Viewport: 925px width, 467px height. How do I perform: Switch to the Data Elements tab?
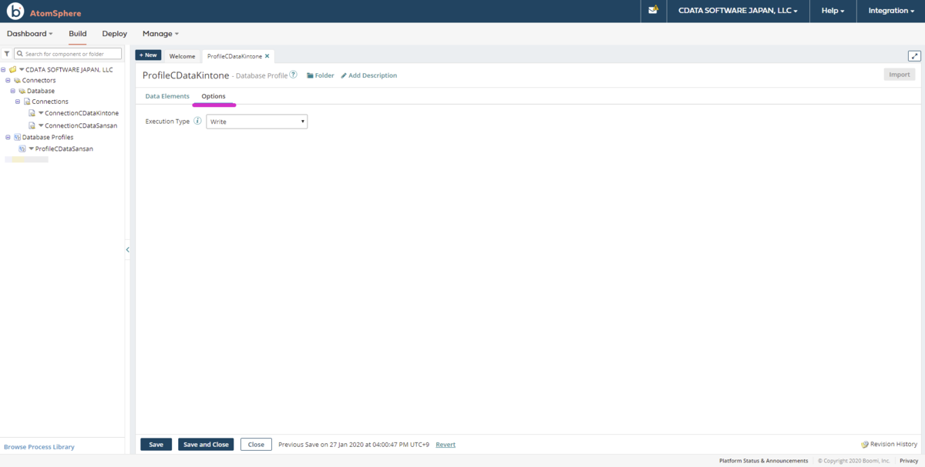(x=167, y=96)
